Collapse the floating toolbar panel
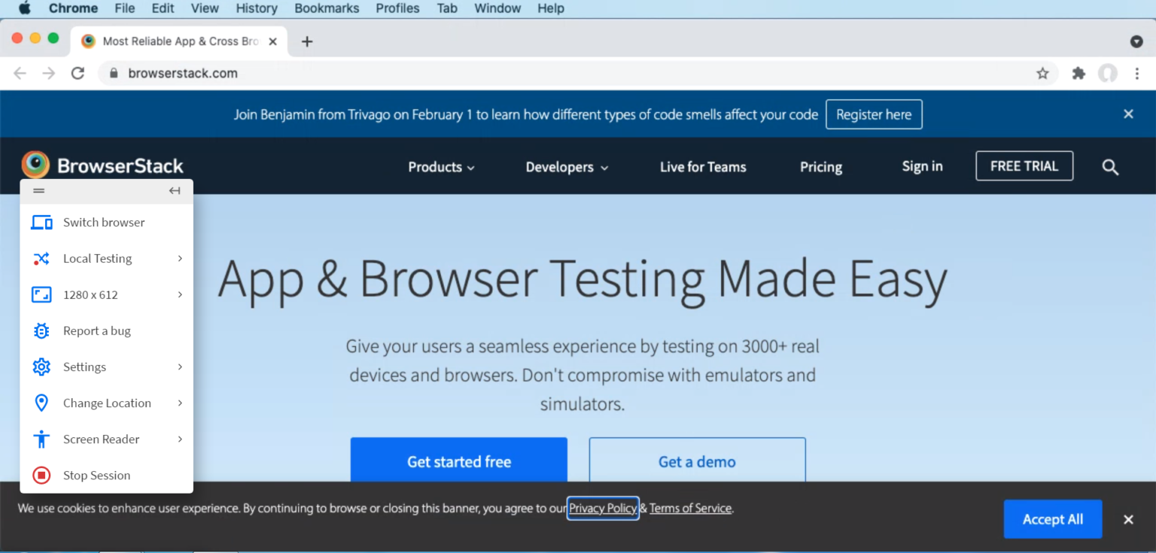 [175, 190]
